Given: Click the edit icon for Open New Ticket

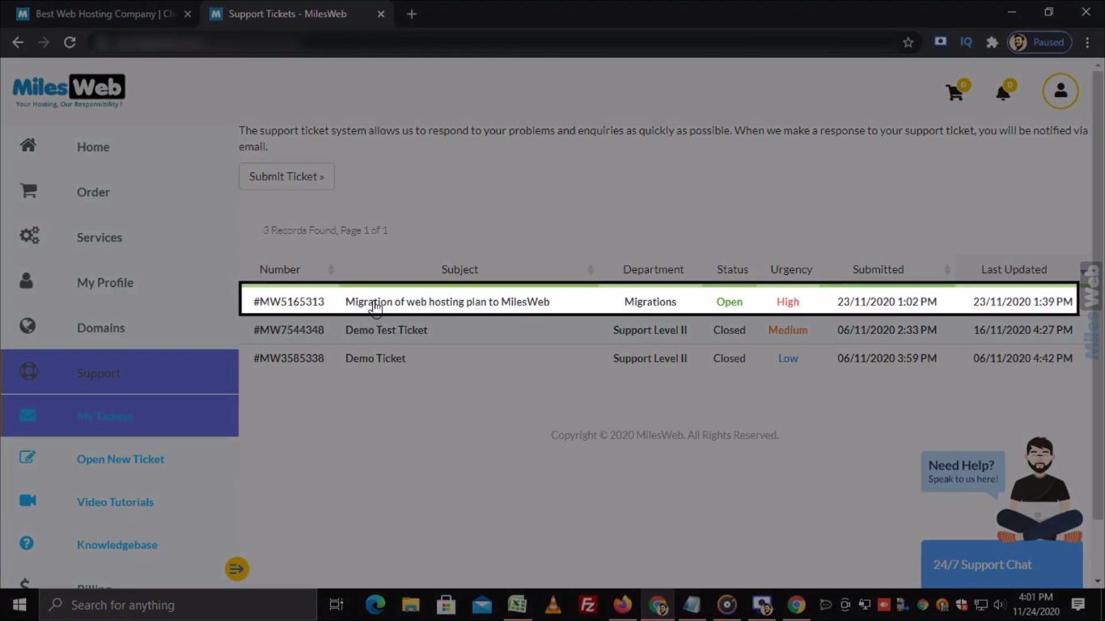Looking at the screenshot, I should pos(28,457).
